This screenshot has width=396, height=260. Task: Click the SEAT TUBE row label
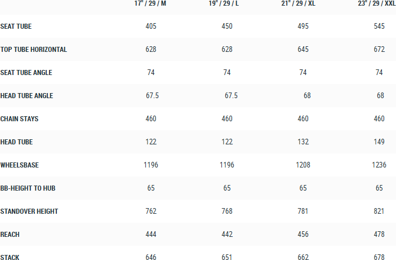coord(16,27)
